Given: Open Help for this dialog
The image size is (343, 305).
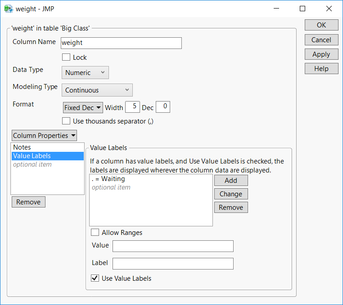Looking at the screenshot, I should coord(321,69).
